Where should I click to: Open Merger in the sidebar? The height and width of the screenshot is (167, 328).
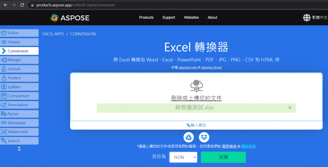19,60
